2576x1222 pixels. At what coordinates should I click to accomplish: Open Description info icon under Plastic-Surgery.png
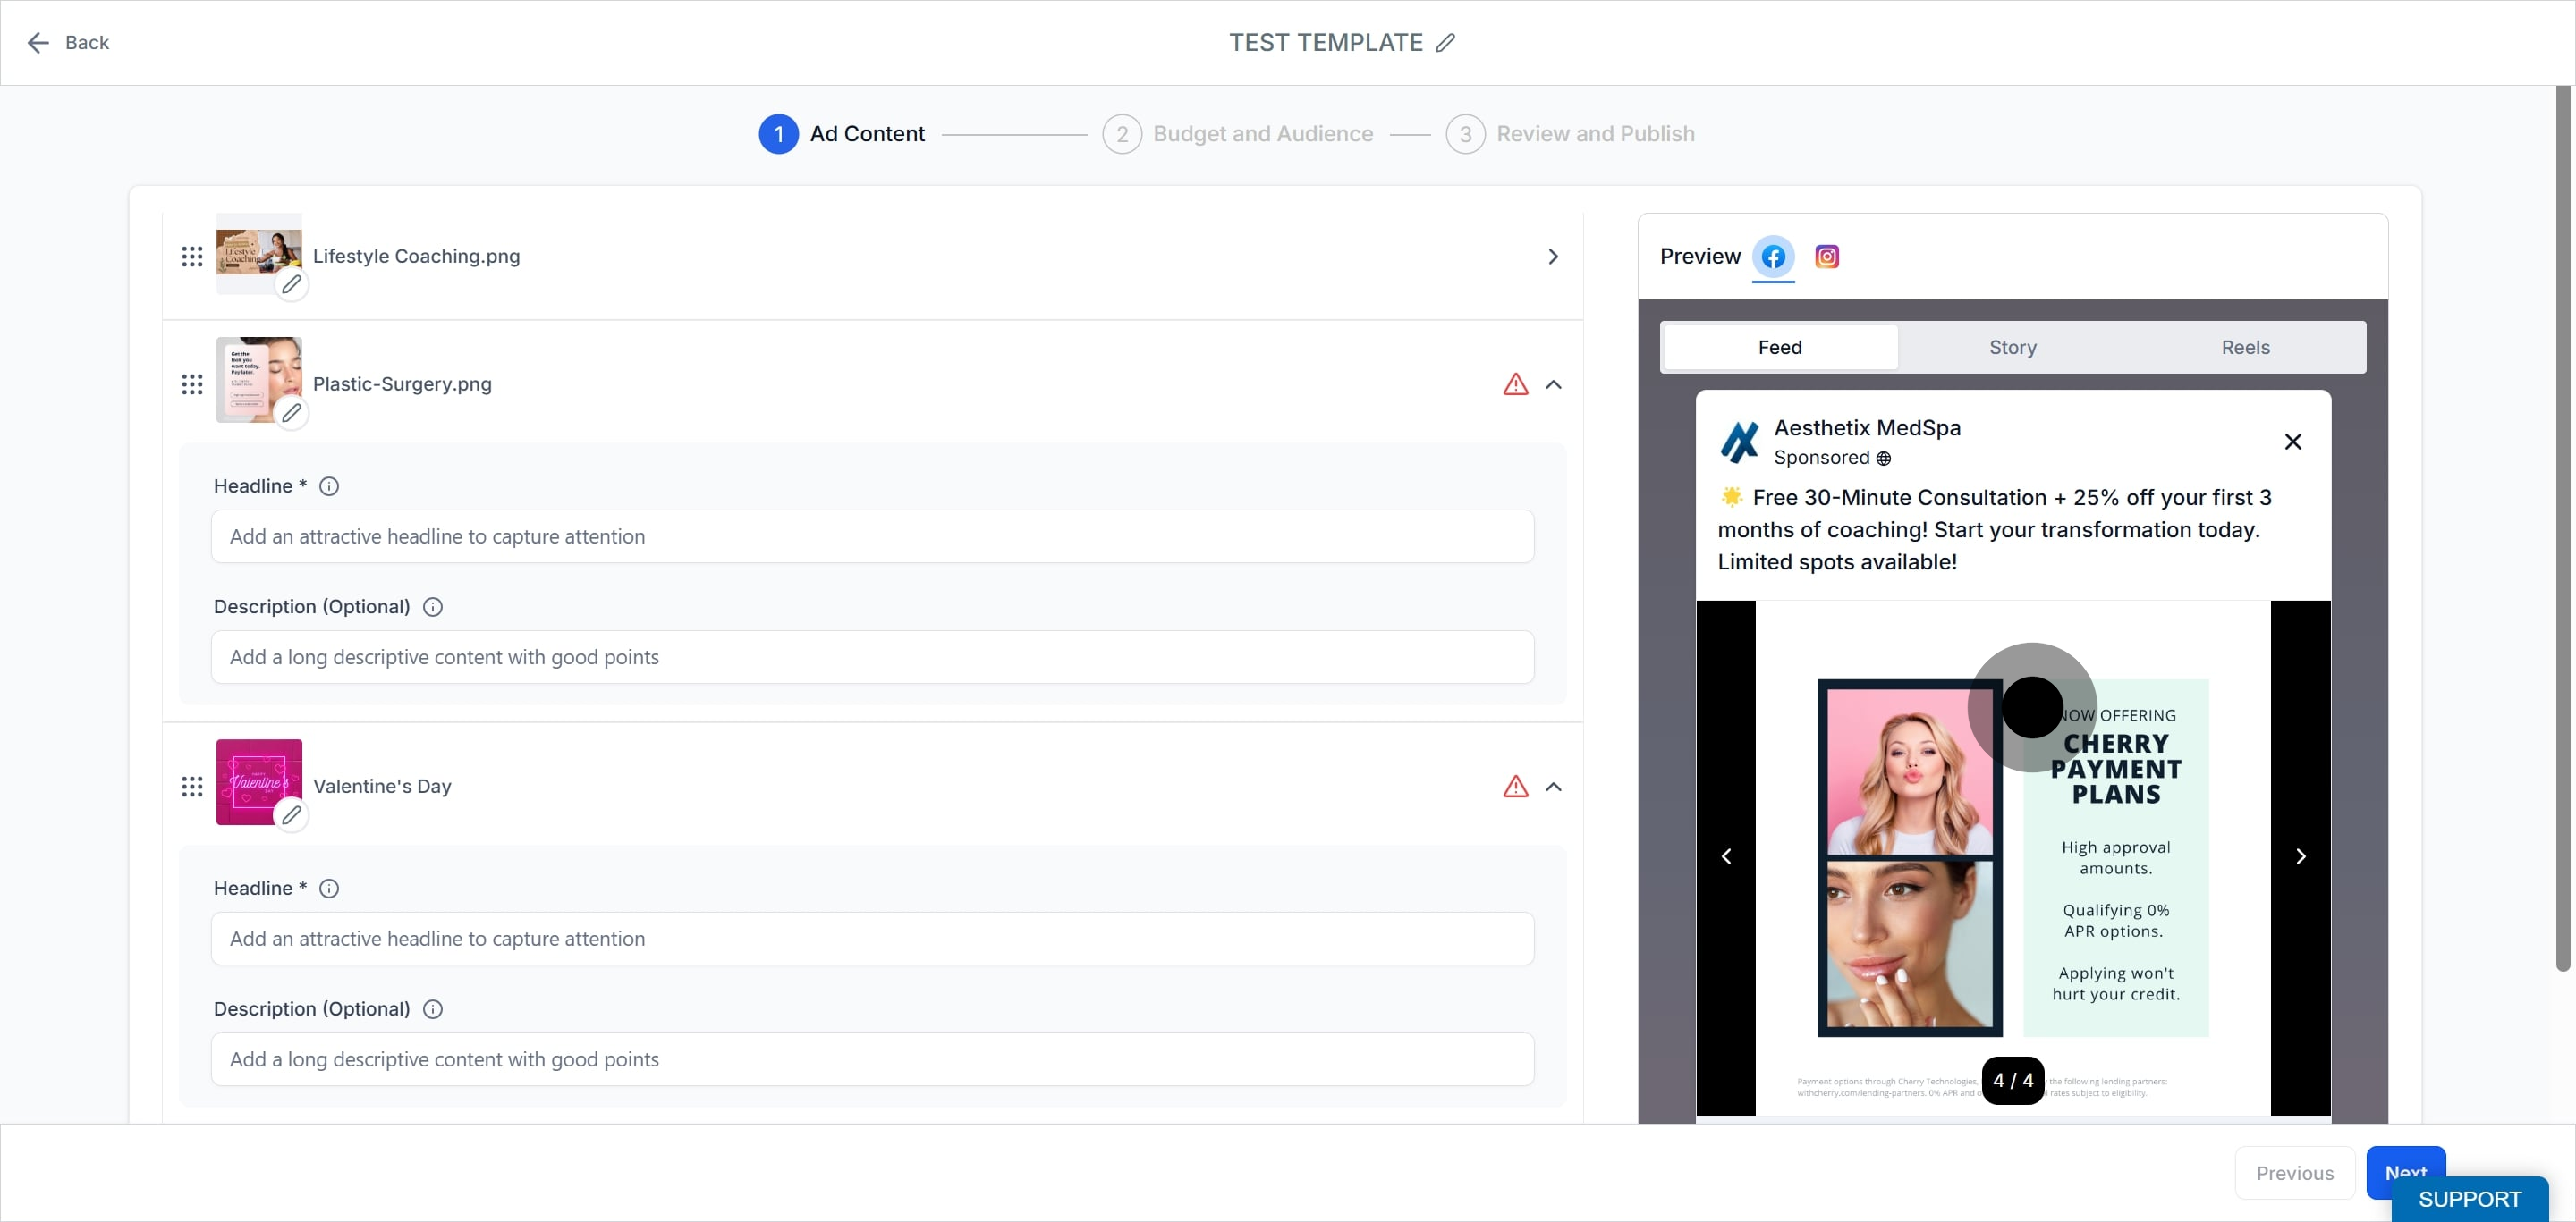[x=433, y=608]
